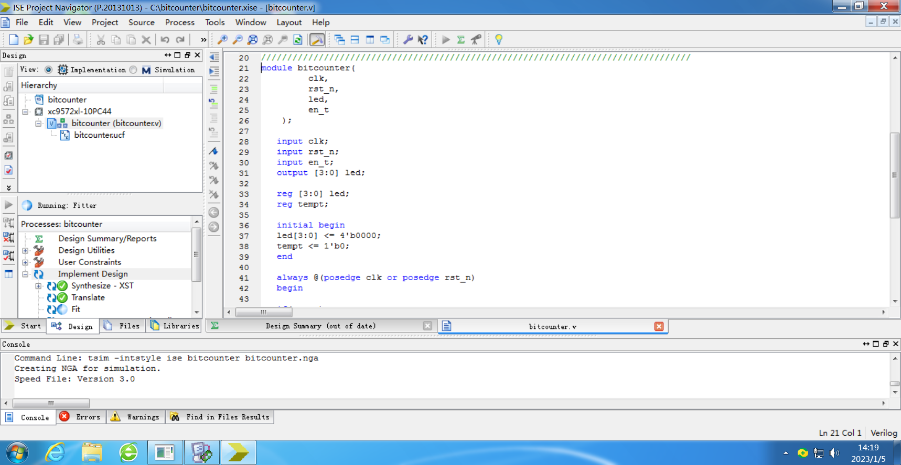Click the Open folder toolbar icon
901x465 pixels.
pyautogui.click(x=28, y=40)
